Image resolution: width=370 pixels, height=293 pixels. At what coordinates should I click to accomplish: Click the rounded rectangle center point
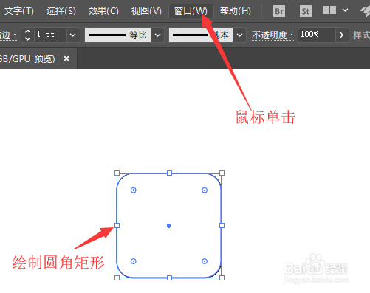pos(169,226)
